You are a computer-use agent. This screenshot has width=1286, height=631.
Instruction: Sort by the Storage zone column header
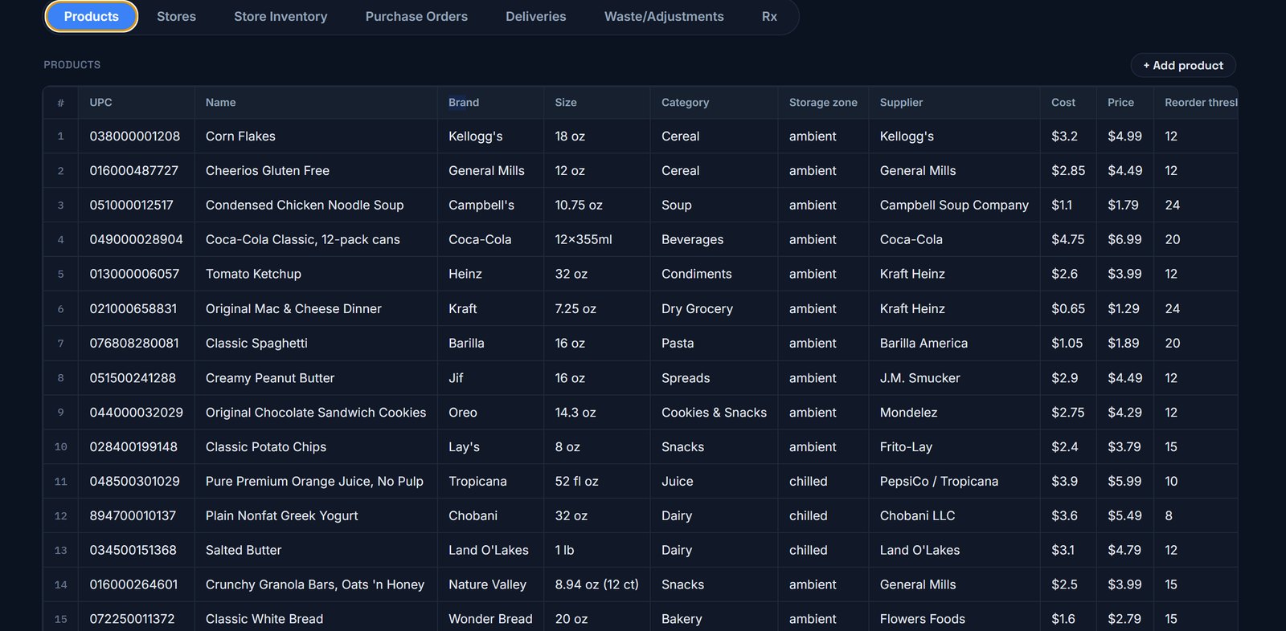click(x=823, y=103)
